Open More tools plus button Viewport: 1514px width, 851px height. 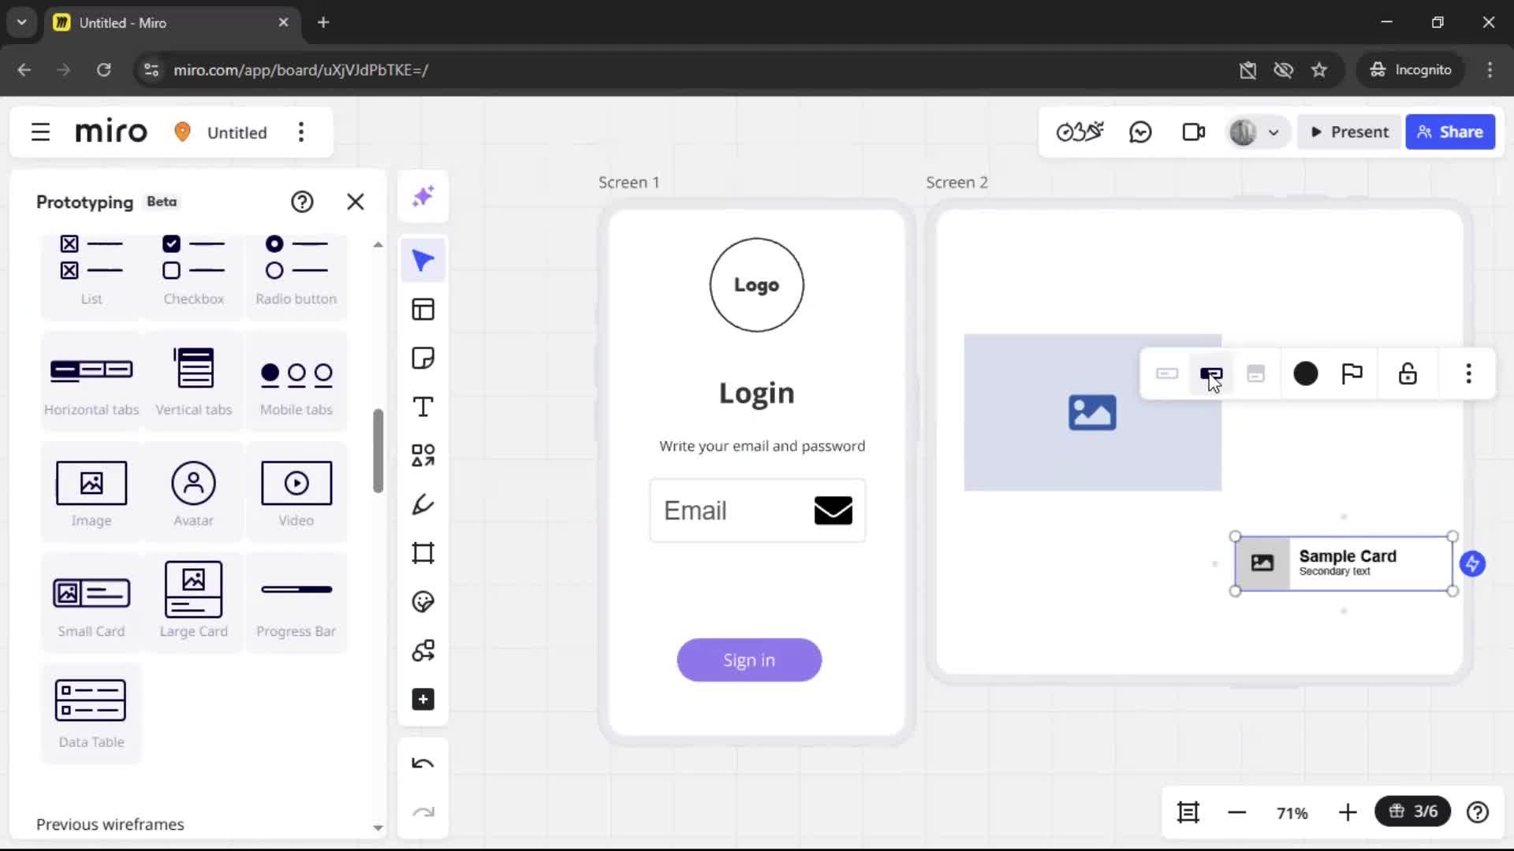click(x=423, y=700)
